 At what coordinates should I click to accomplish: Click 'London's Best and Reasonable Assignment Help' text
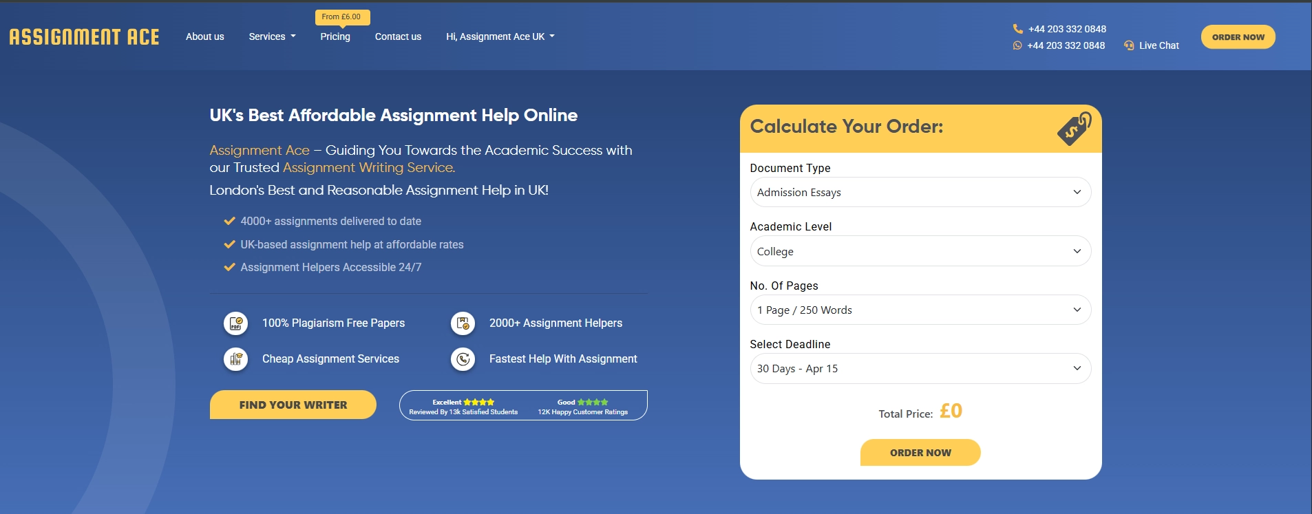point(379,190)
